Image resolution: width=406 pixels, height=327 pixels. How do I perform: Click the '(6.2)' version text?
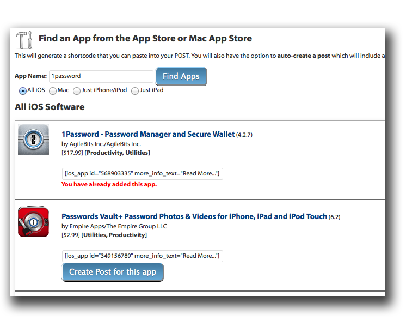(335, 217)
